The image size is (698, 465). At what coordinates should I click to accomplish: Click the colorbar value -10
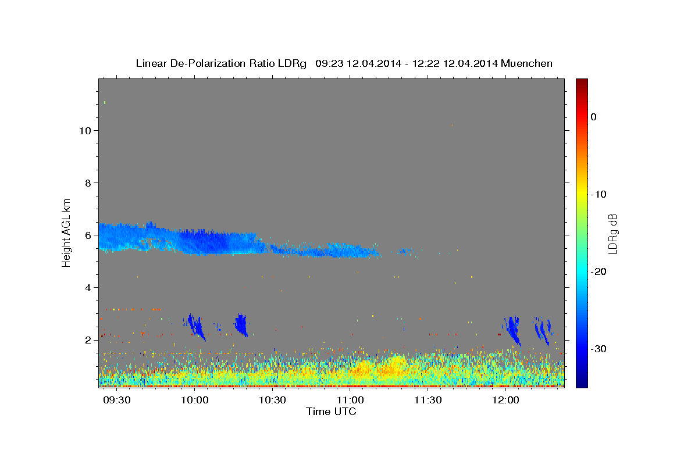[x=599, y=194]
